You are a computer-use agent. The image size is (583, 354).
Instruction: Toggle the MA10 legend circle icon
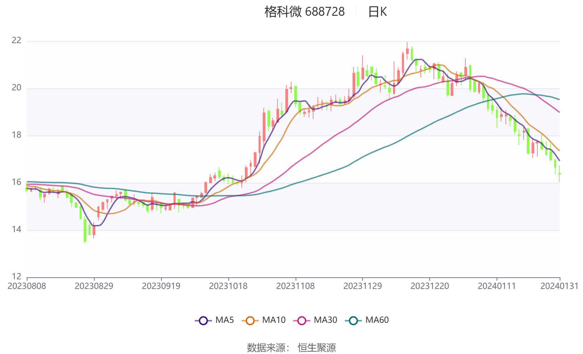pos(250,320)
